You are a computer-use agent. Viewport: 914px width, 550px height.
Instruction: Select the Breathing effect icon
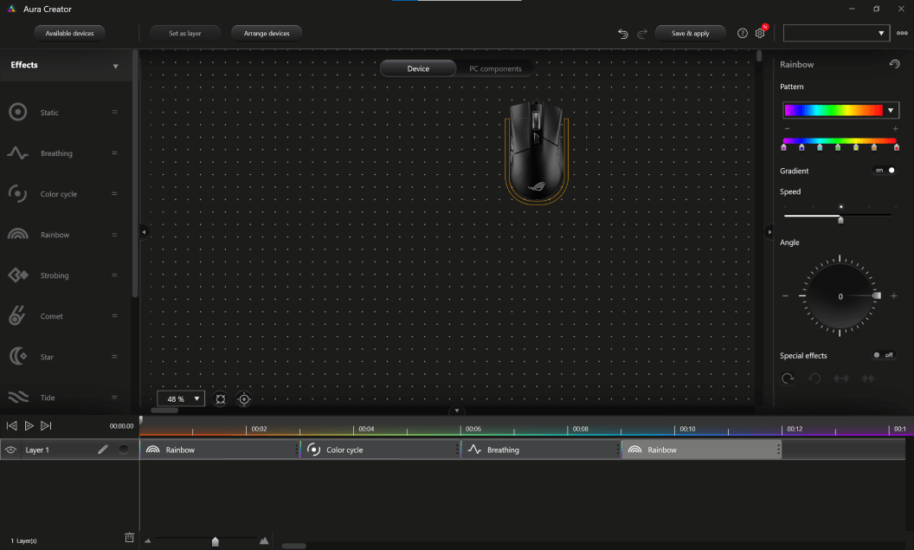17,152
